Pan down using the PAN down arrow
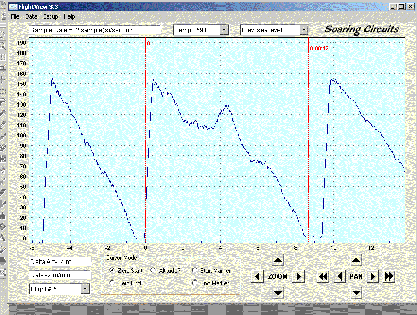This screenshot has width=417, height=315. 356,293
